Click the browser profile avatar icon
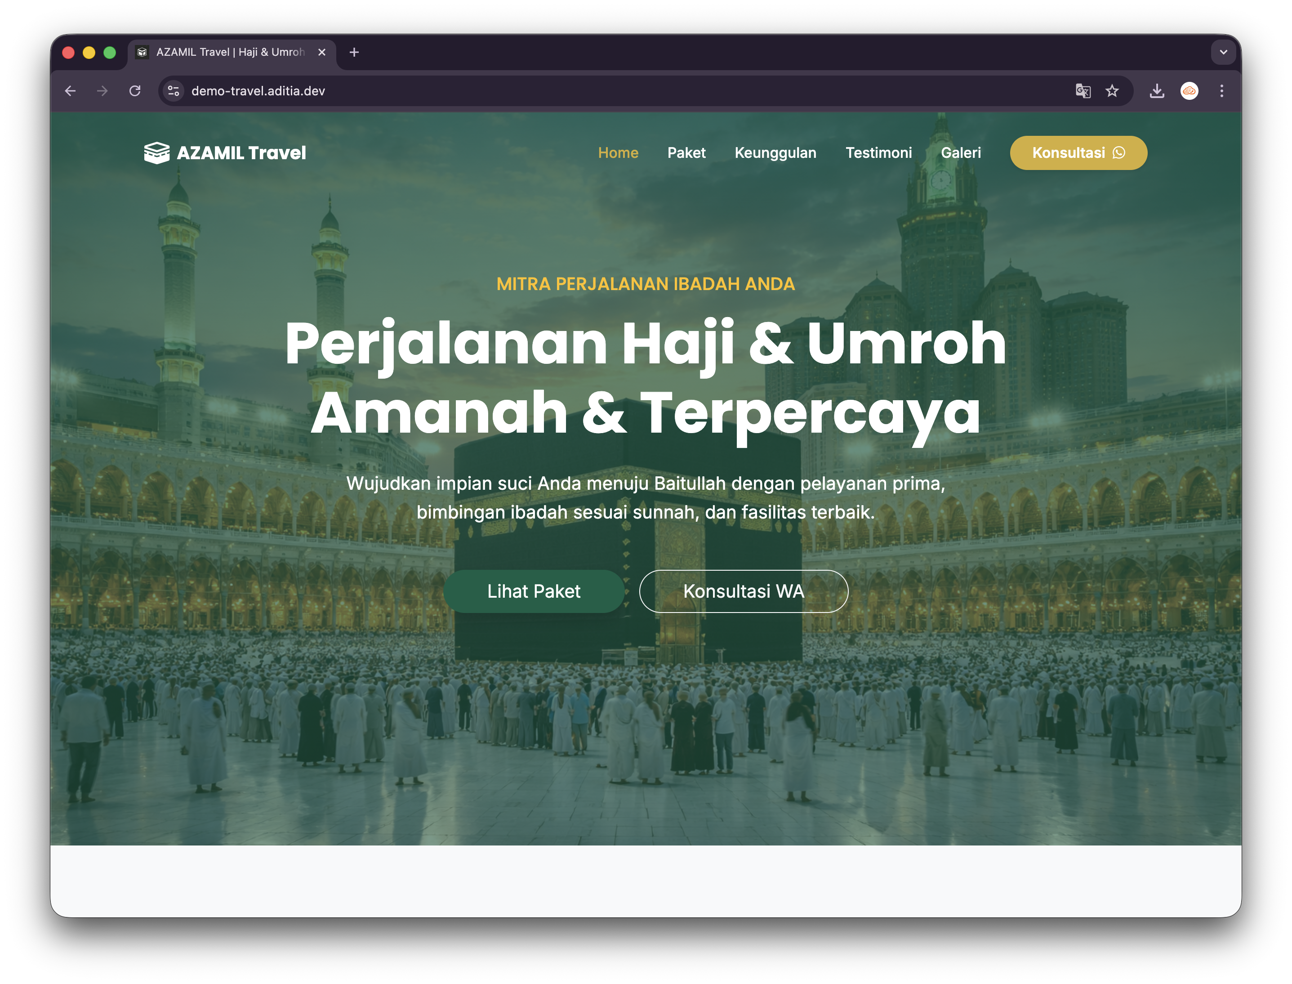The image size is (1292, 984). 1190,91
